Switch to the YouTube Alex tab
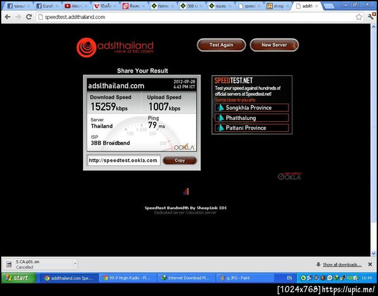The height and width of the screenshot is (296, 378). (x=75, y=6)
